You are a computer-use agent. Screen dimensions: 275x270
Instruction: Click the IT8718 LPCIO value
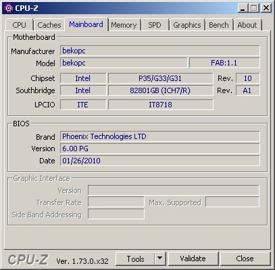coord(160,105)
